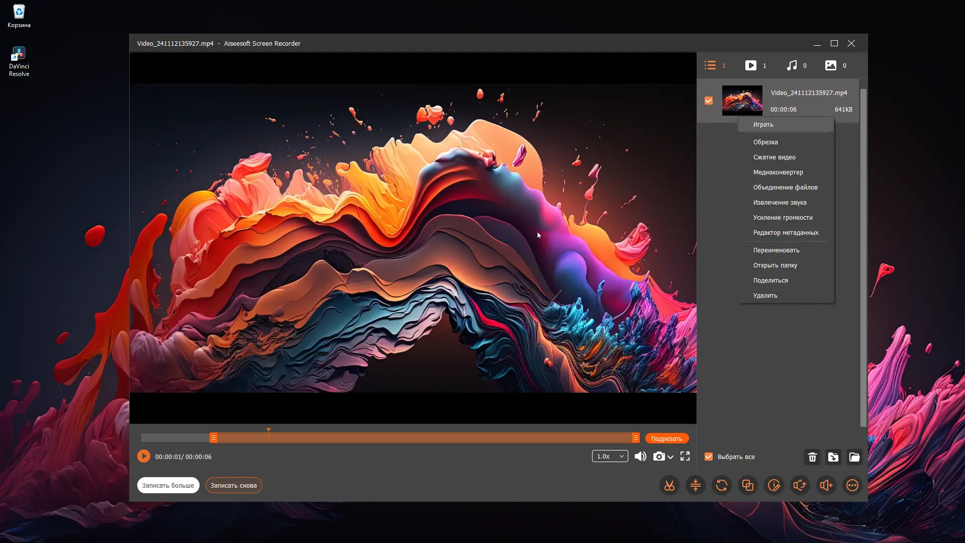The image size is (965, 543).
Task: Open the volume booster icon
Action: pos(826,485)
